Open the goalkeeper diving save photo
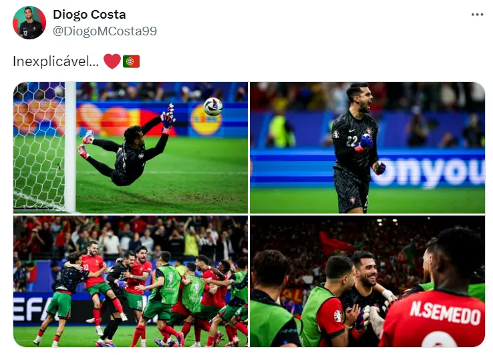Image resolution: width=493 pixels, height=355 pixels. point(130,147)
